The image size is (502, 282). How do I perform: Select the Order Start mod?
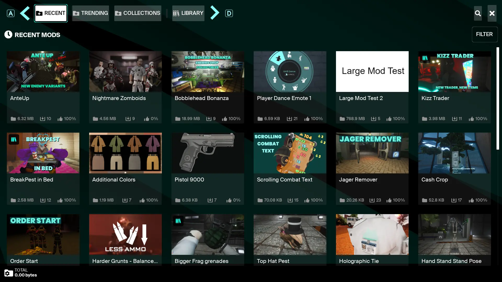[x=43, y=240]
